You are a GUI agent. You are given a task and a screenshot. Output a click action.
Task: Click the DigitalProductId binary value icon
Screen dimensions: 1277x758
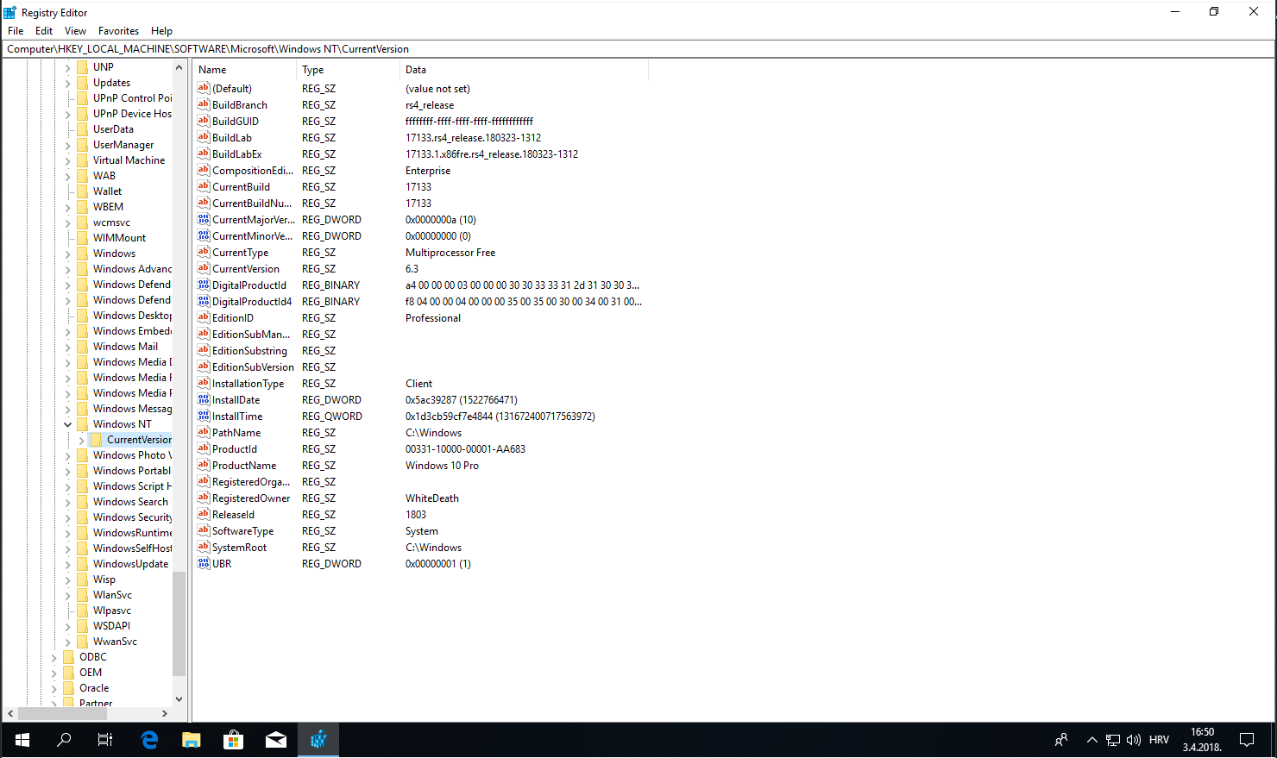click(204, 285)
